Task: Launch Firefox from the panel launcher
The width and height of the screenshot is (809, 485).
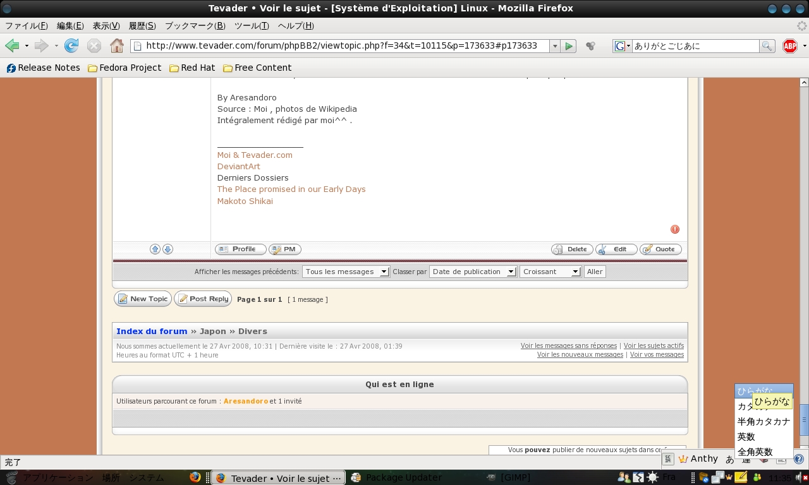Action: 195,477
